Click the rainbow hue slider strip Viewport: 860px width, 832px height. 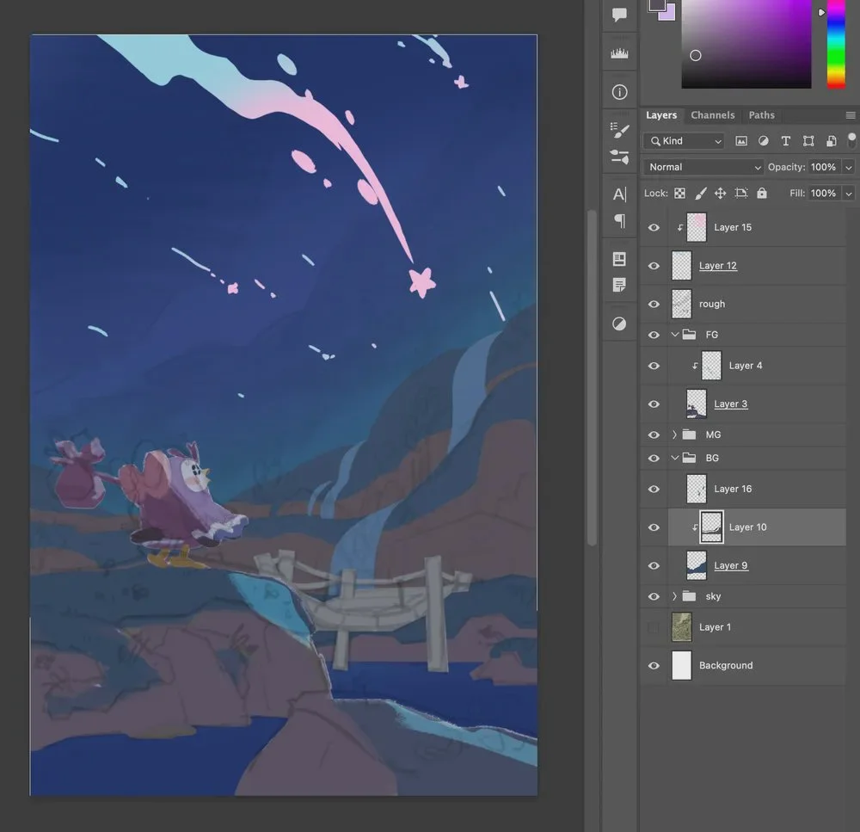click(x=836, y=44)
